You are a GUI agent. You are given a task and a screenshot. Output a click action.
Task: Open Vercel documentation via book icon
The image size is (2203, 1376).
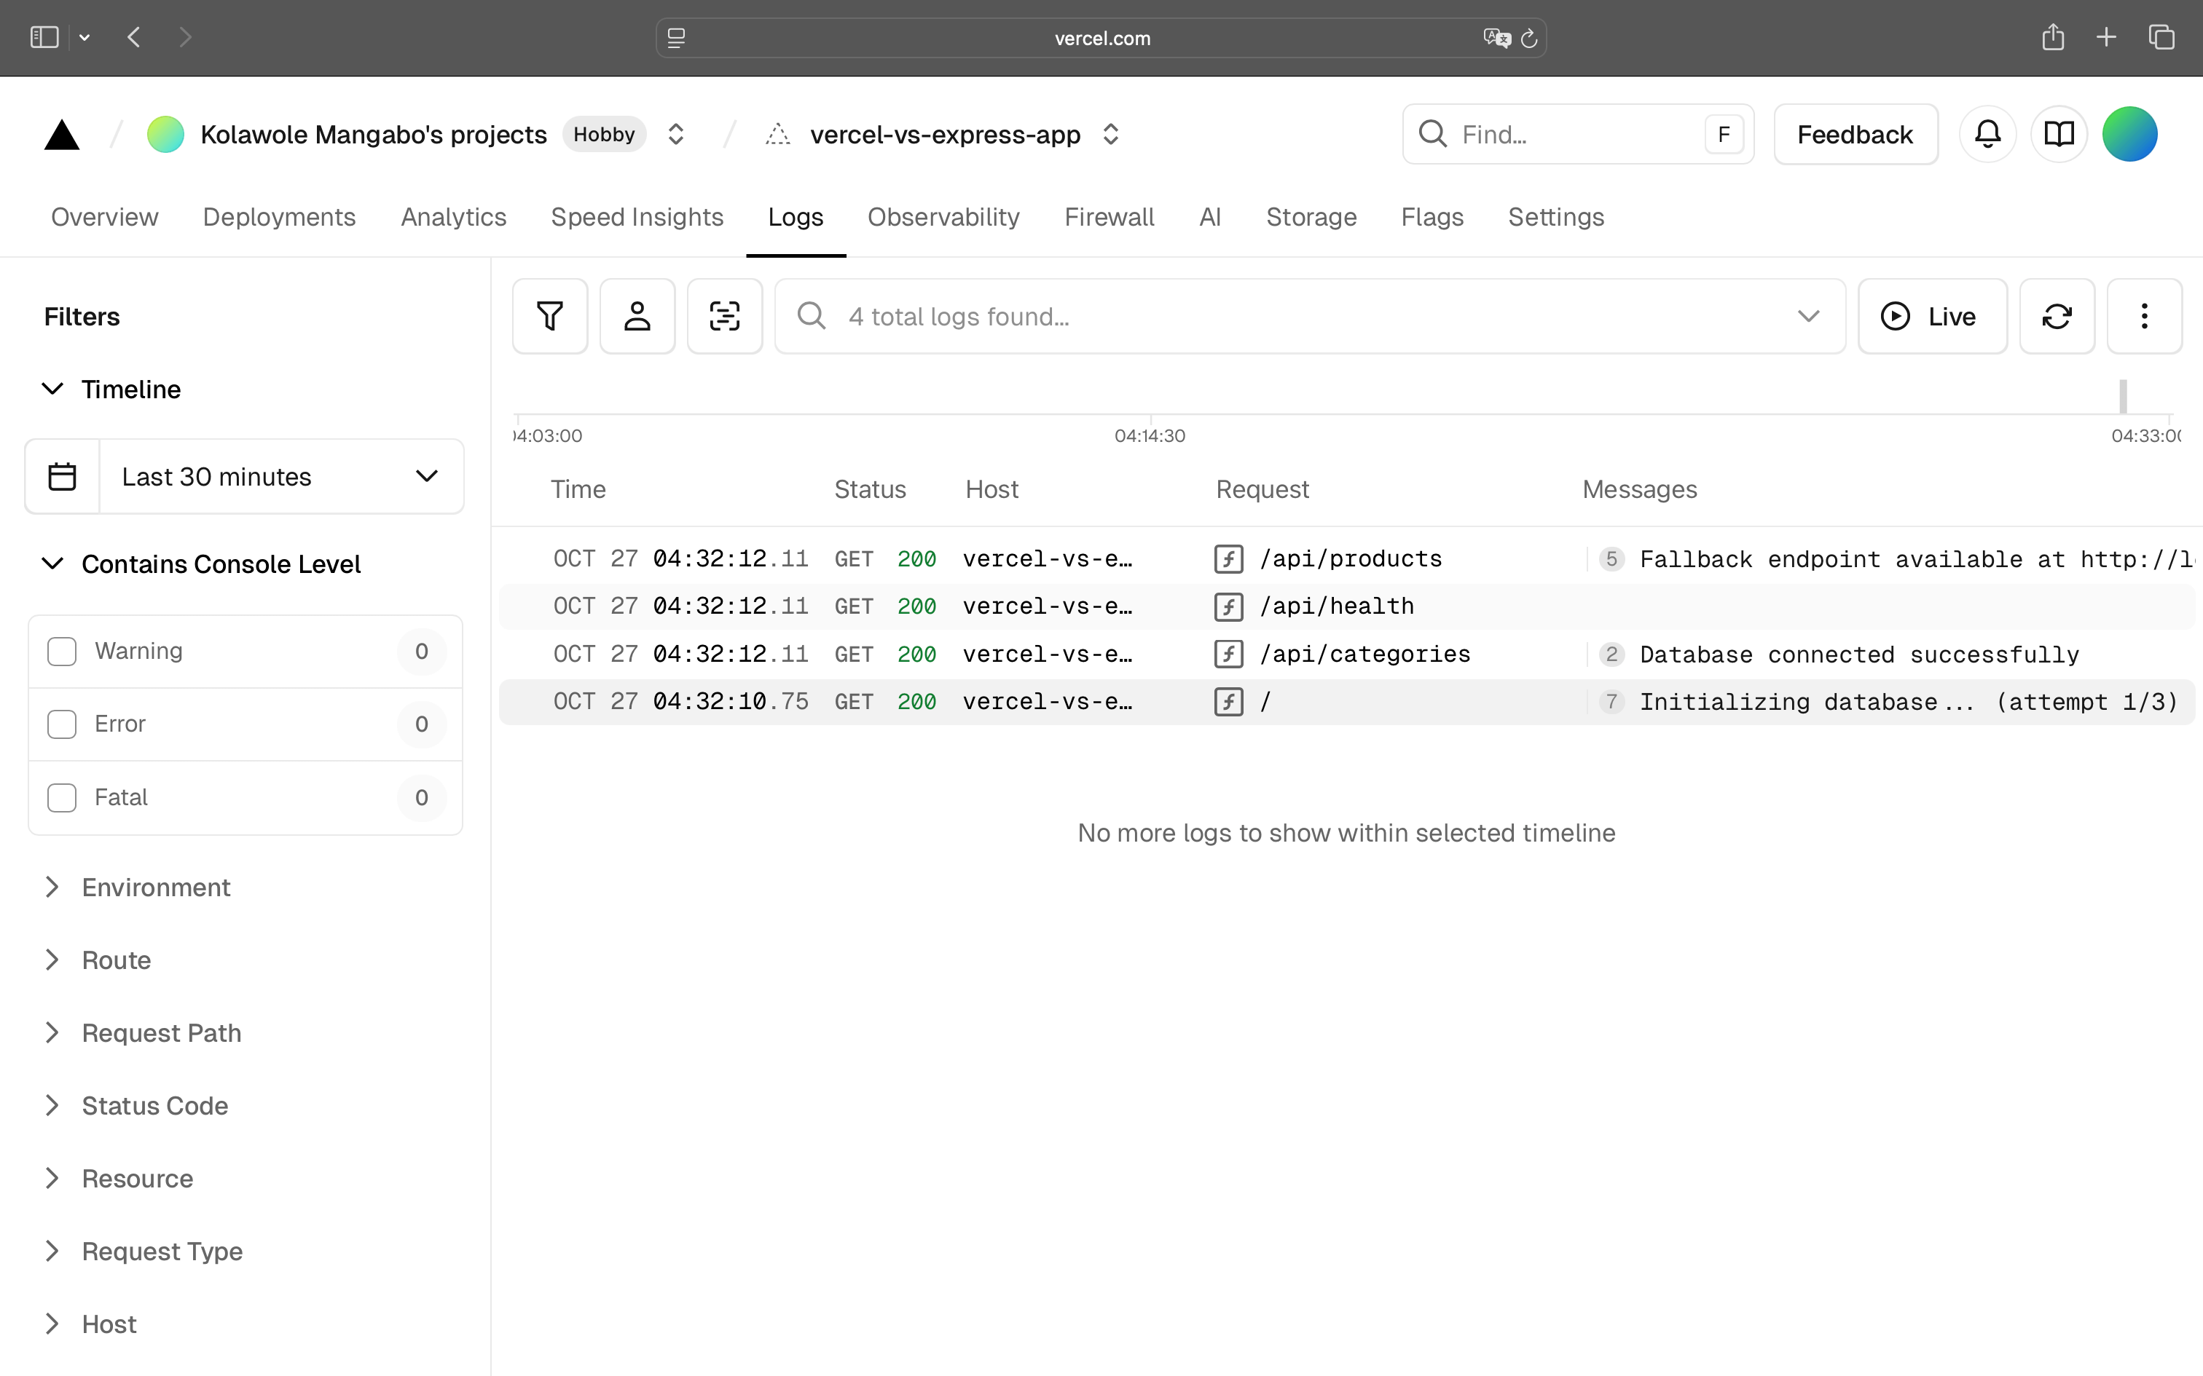(x=2059, y=134)
